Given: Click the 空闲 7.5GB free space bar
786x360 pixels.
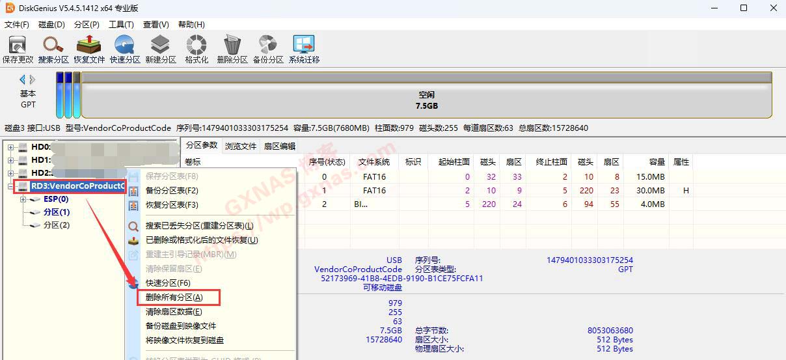Looking at the screenshot, I should coord(426,100).
